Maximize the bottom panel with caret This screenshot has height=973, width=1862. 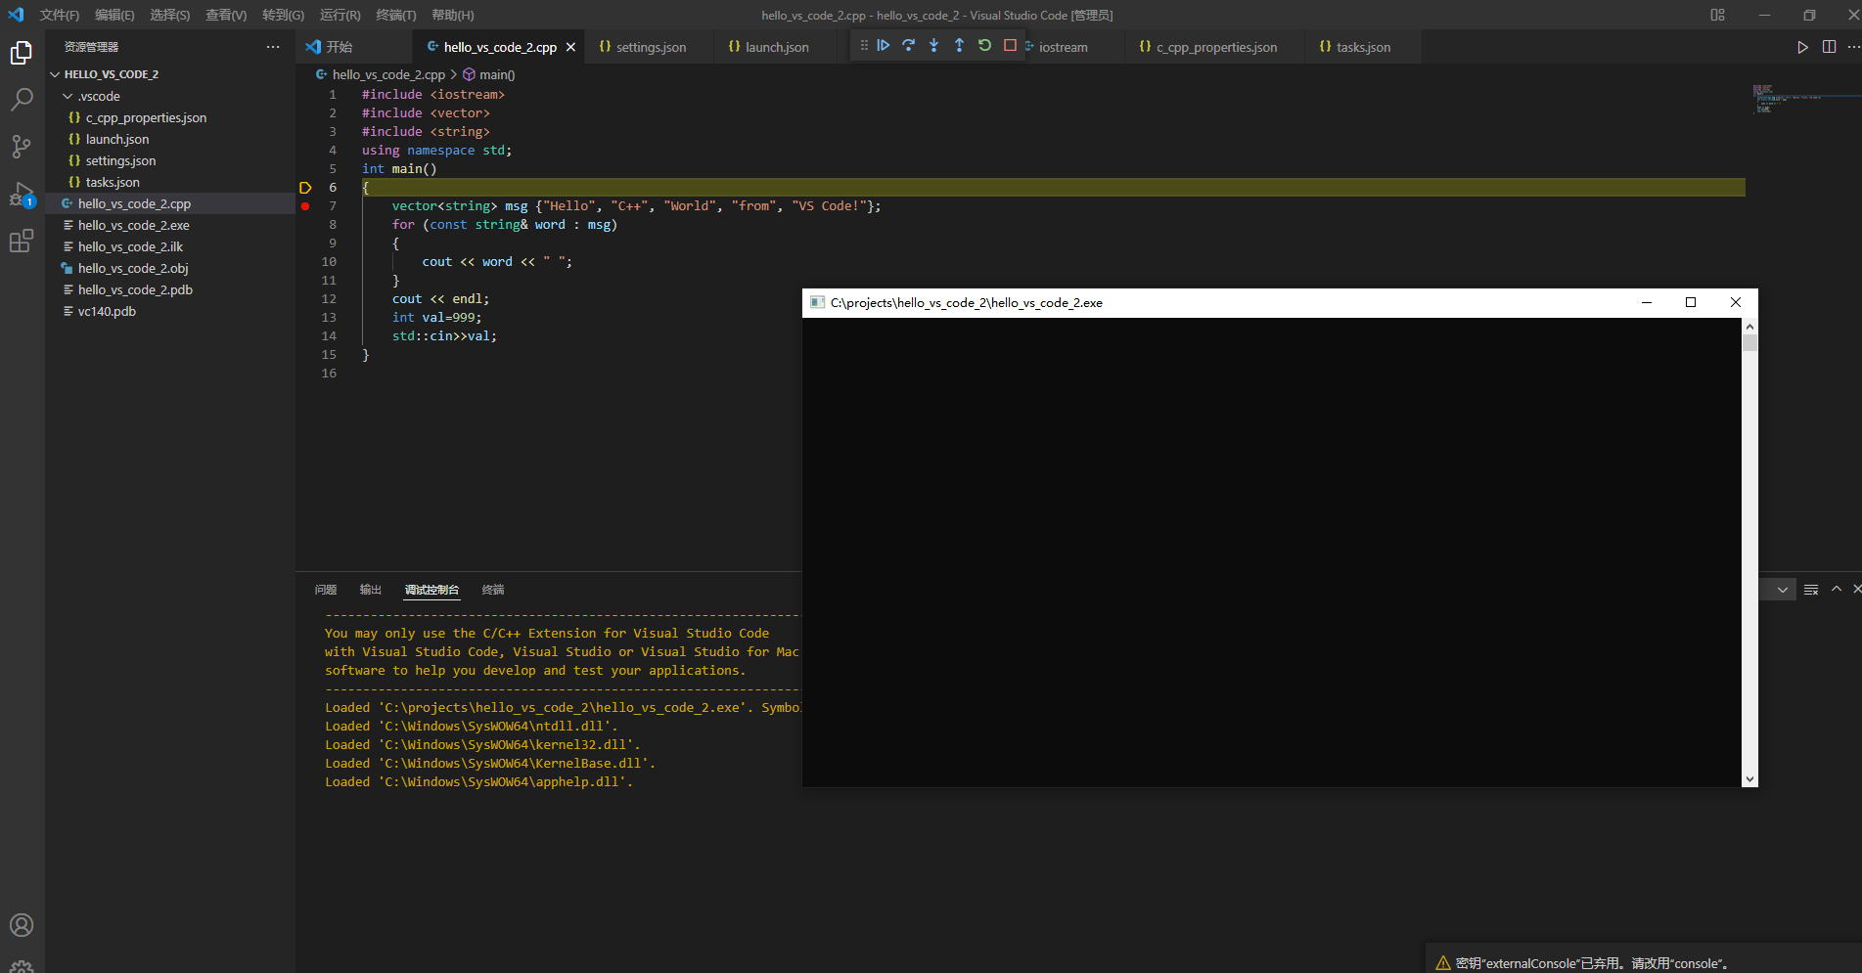[x=1837, y=589]
